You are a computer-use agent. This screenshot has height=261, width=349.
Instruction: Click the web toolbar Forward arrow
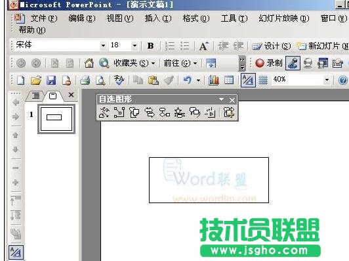click(x=36, y=63)
